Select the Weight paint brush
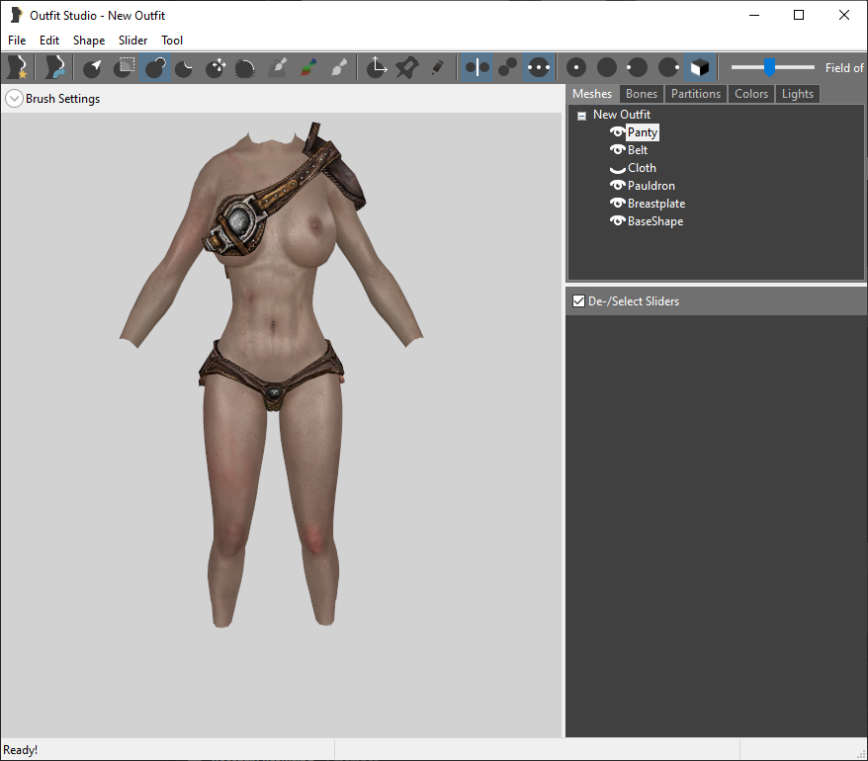The width and height of the screenshot is (868, 761). pos(278,67)
